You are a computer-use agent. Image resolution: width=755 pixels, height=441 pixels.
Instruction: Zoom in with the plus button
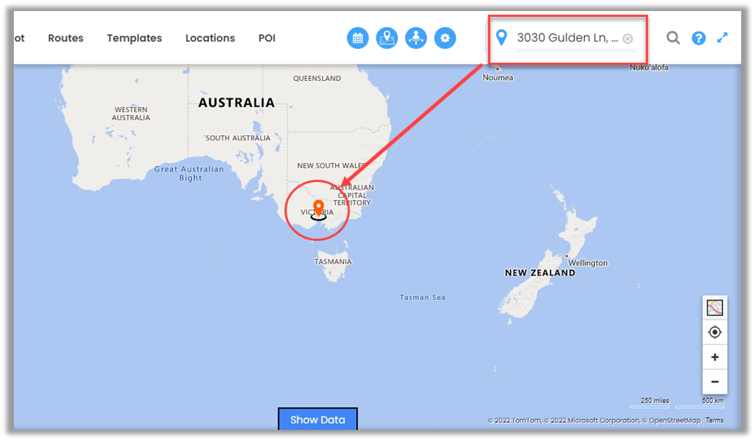[x=715, y=357]
